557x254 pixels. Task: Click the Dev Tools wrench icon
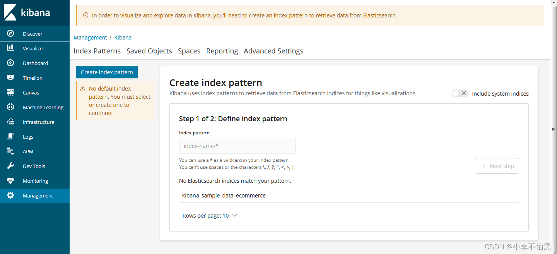tap(10, 166)
